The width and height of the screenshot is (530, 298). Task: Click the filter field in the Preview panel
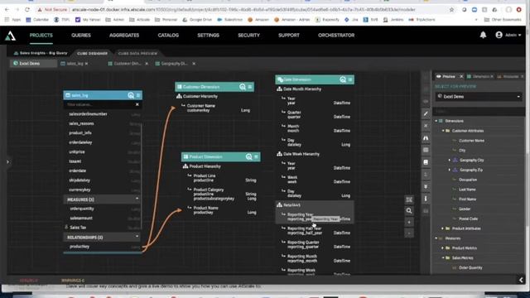tap(479, 111)
